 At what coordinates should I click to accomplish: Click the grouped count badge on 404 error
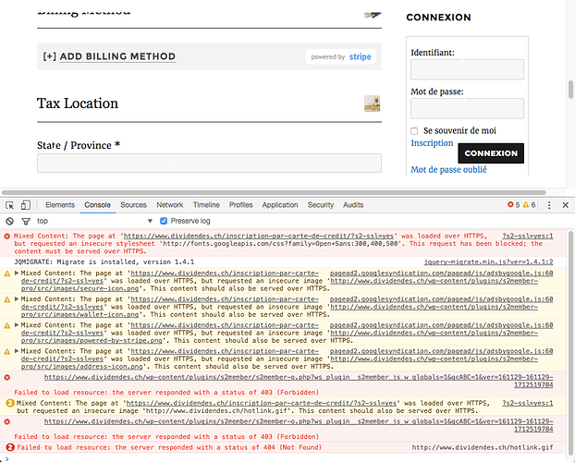[x=10, y=448]
